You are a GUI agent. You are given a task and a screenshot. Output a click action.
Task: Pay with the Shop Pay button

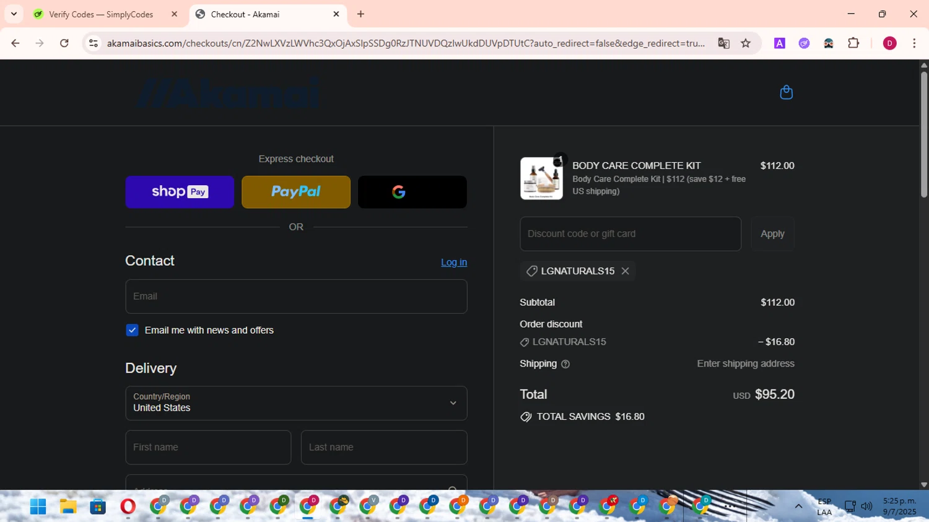pos(180,192)
